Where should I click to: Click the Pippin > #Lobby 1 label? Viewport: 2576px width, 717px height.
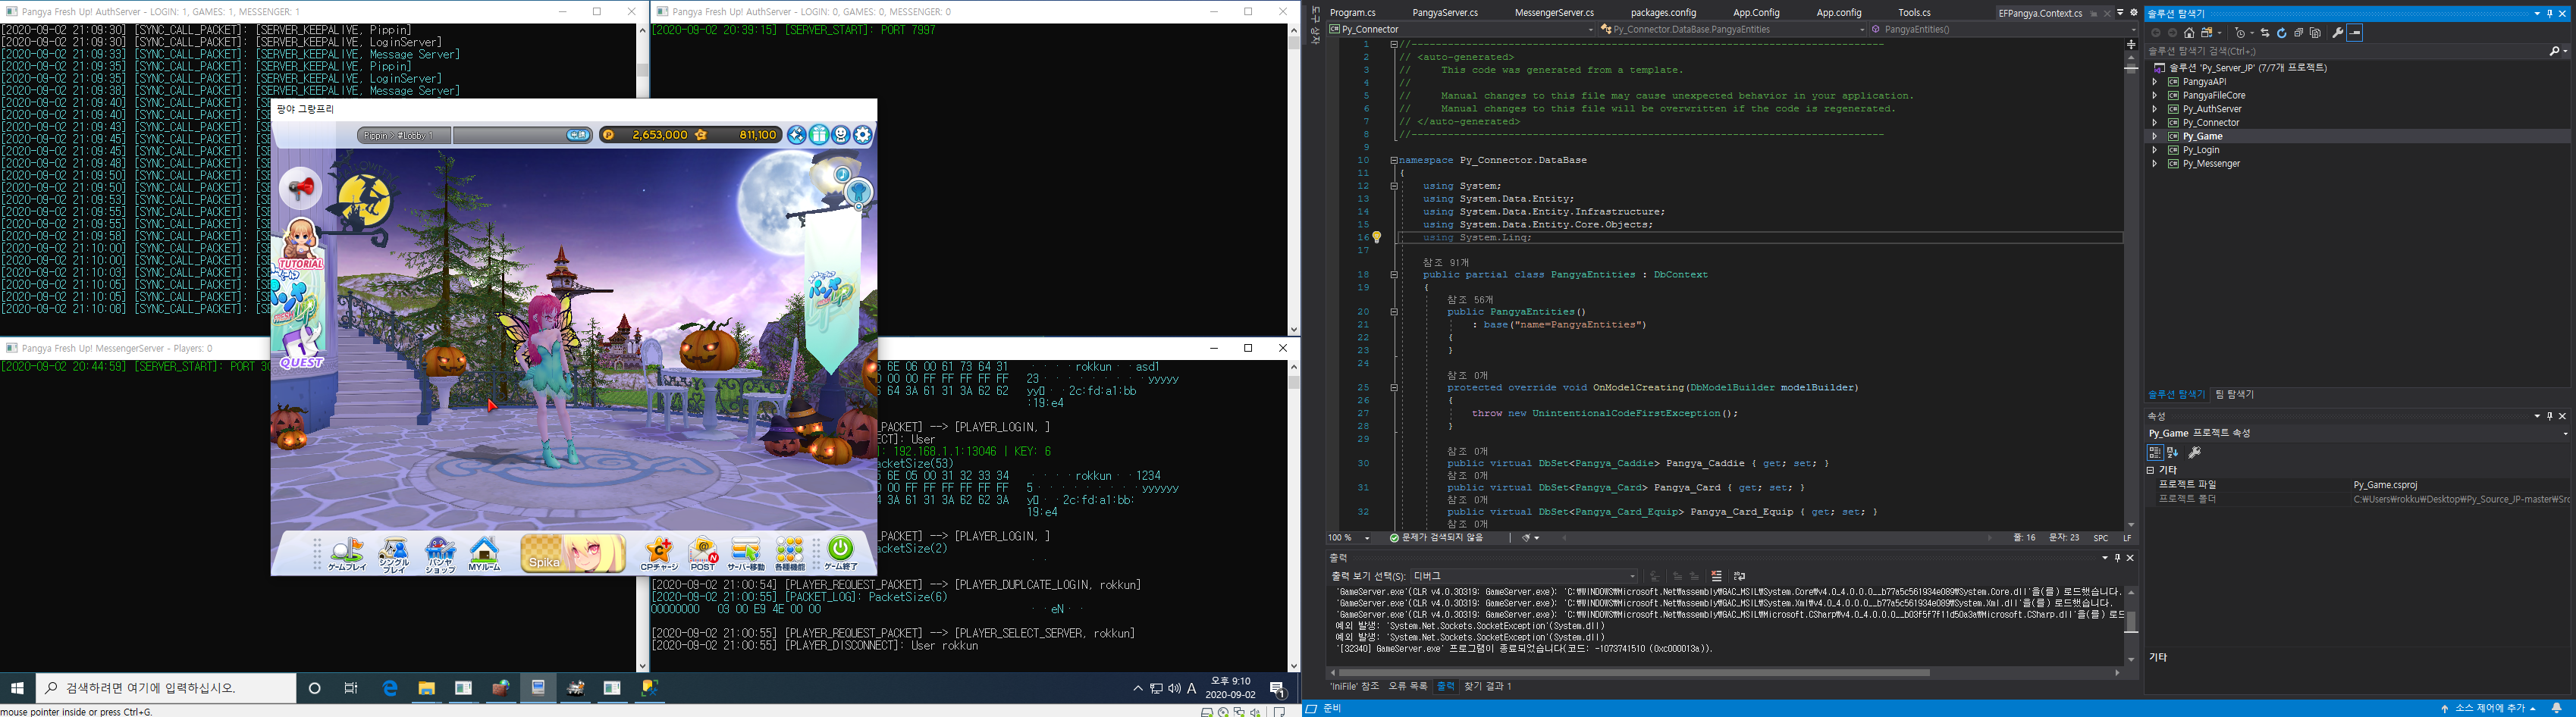click(x=398, y=135)
